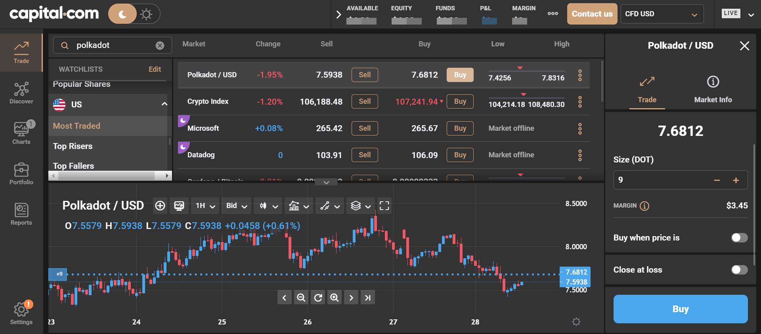
Task: Buy Datadog
Action: (460, 155)
